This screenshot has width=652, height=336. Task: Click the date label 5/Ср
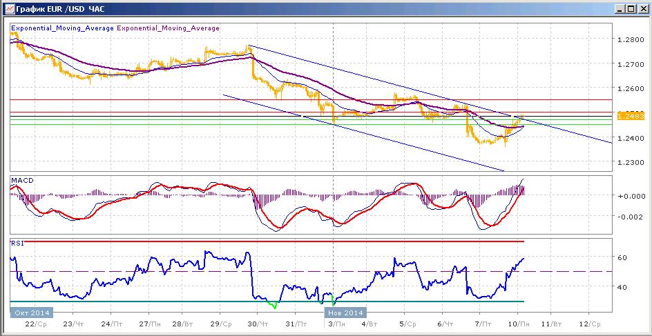[407, 324]
